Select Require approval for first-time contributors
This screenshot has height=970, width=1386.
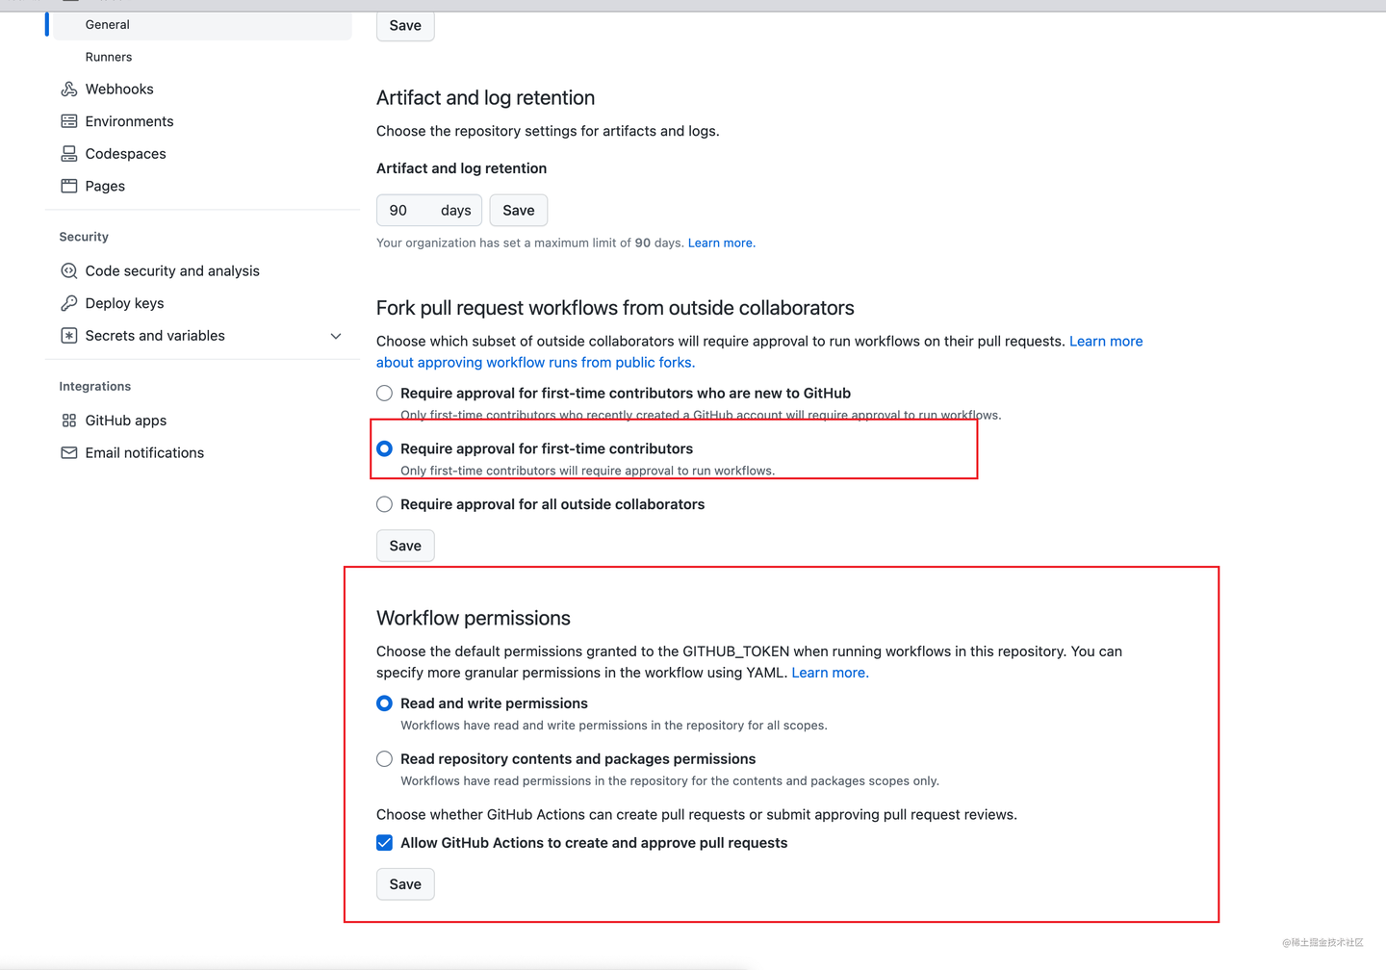[384, 448]
